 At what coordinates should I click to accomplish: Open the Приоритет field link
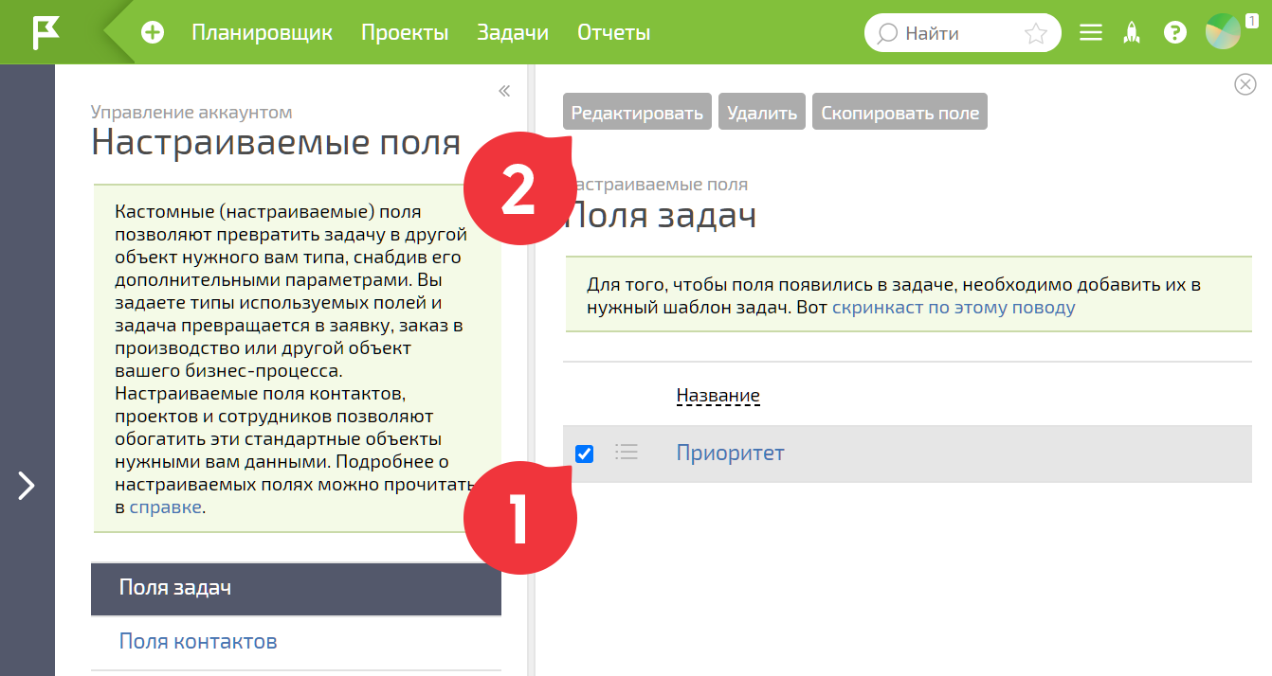(730, 453)
